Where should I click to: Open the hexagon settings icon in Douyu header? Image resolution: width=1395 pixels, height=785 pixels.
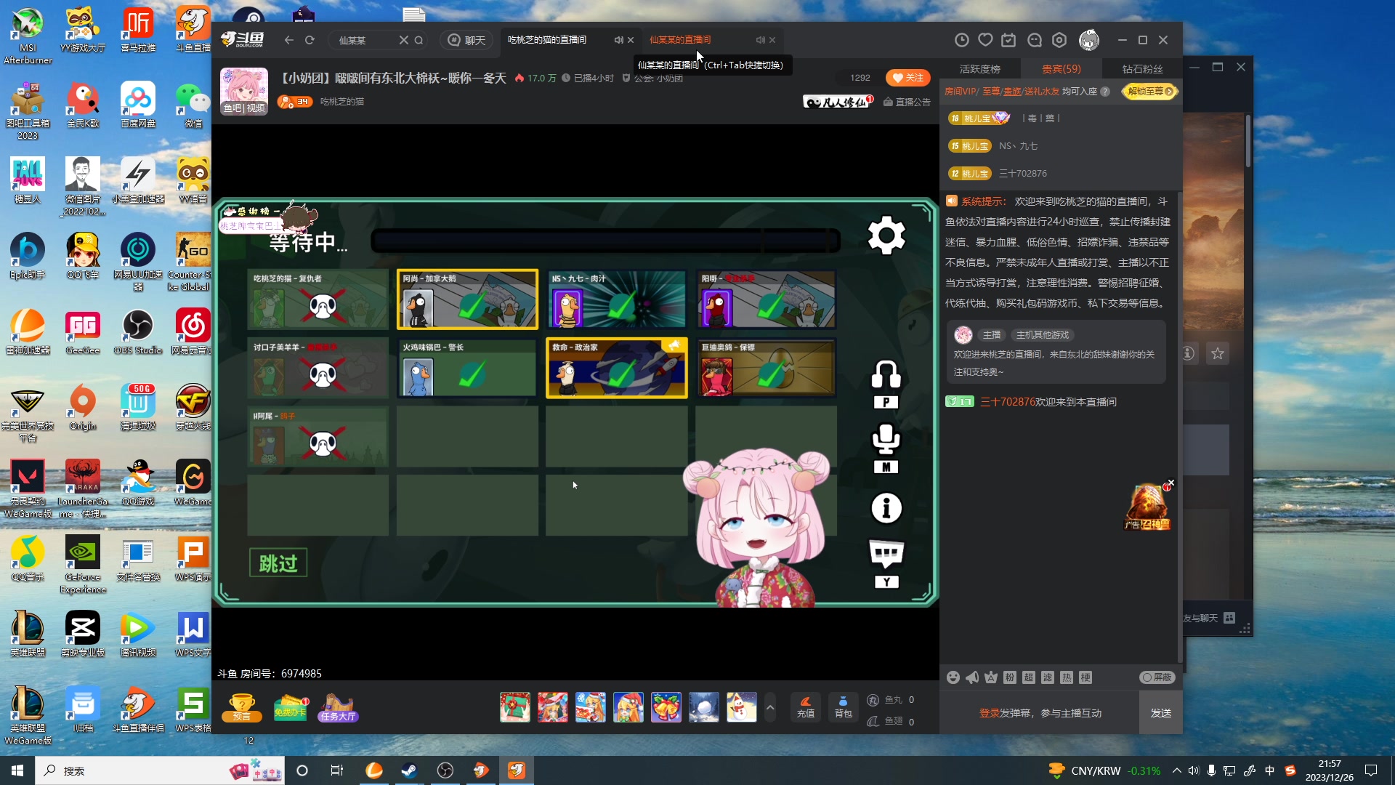pos(1059,40)
